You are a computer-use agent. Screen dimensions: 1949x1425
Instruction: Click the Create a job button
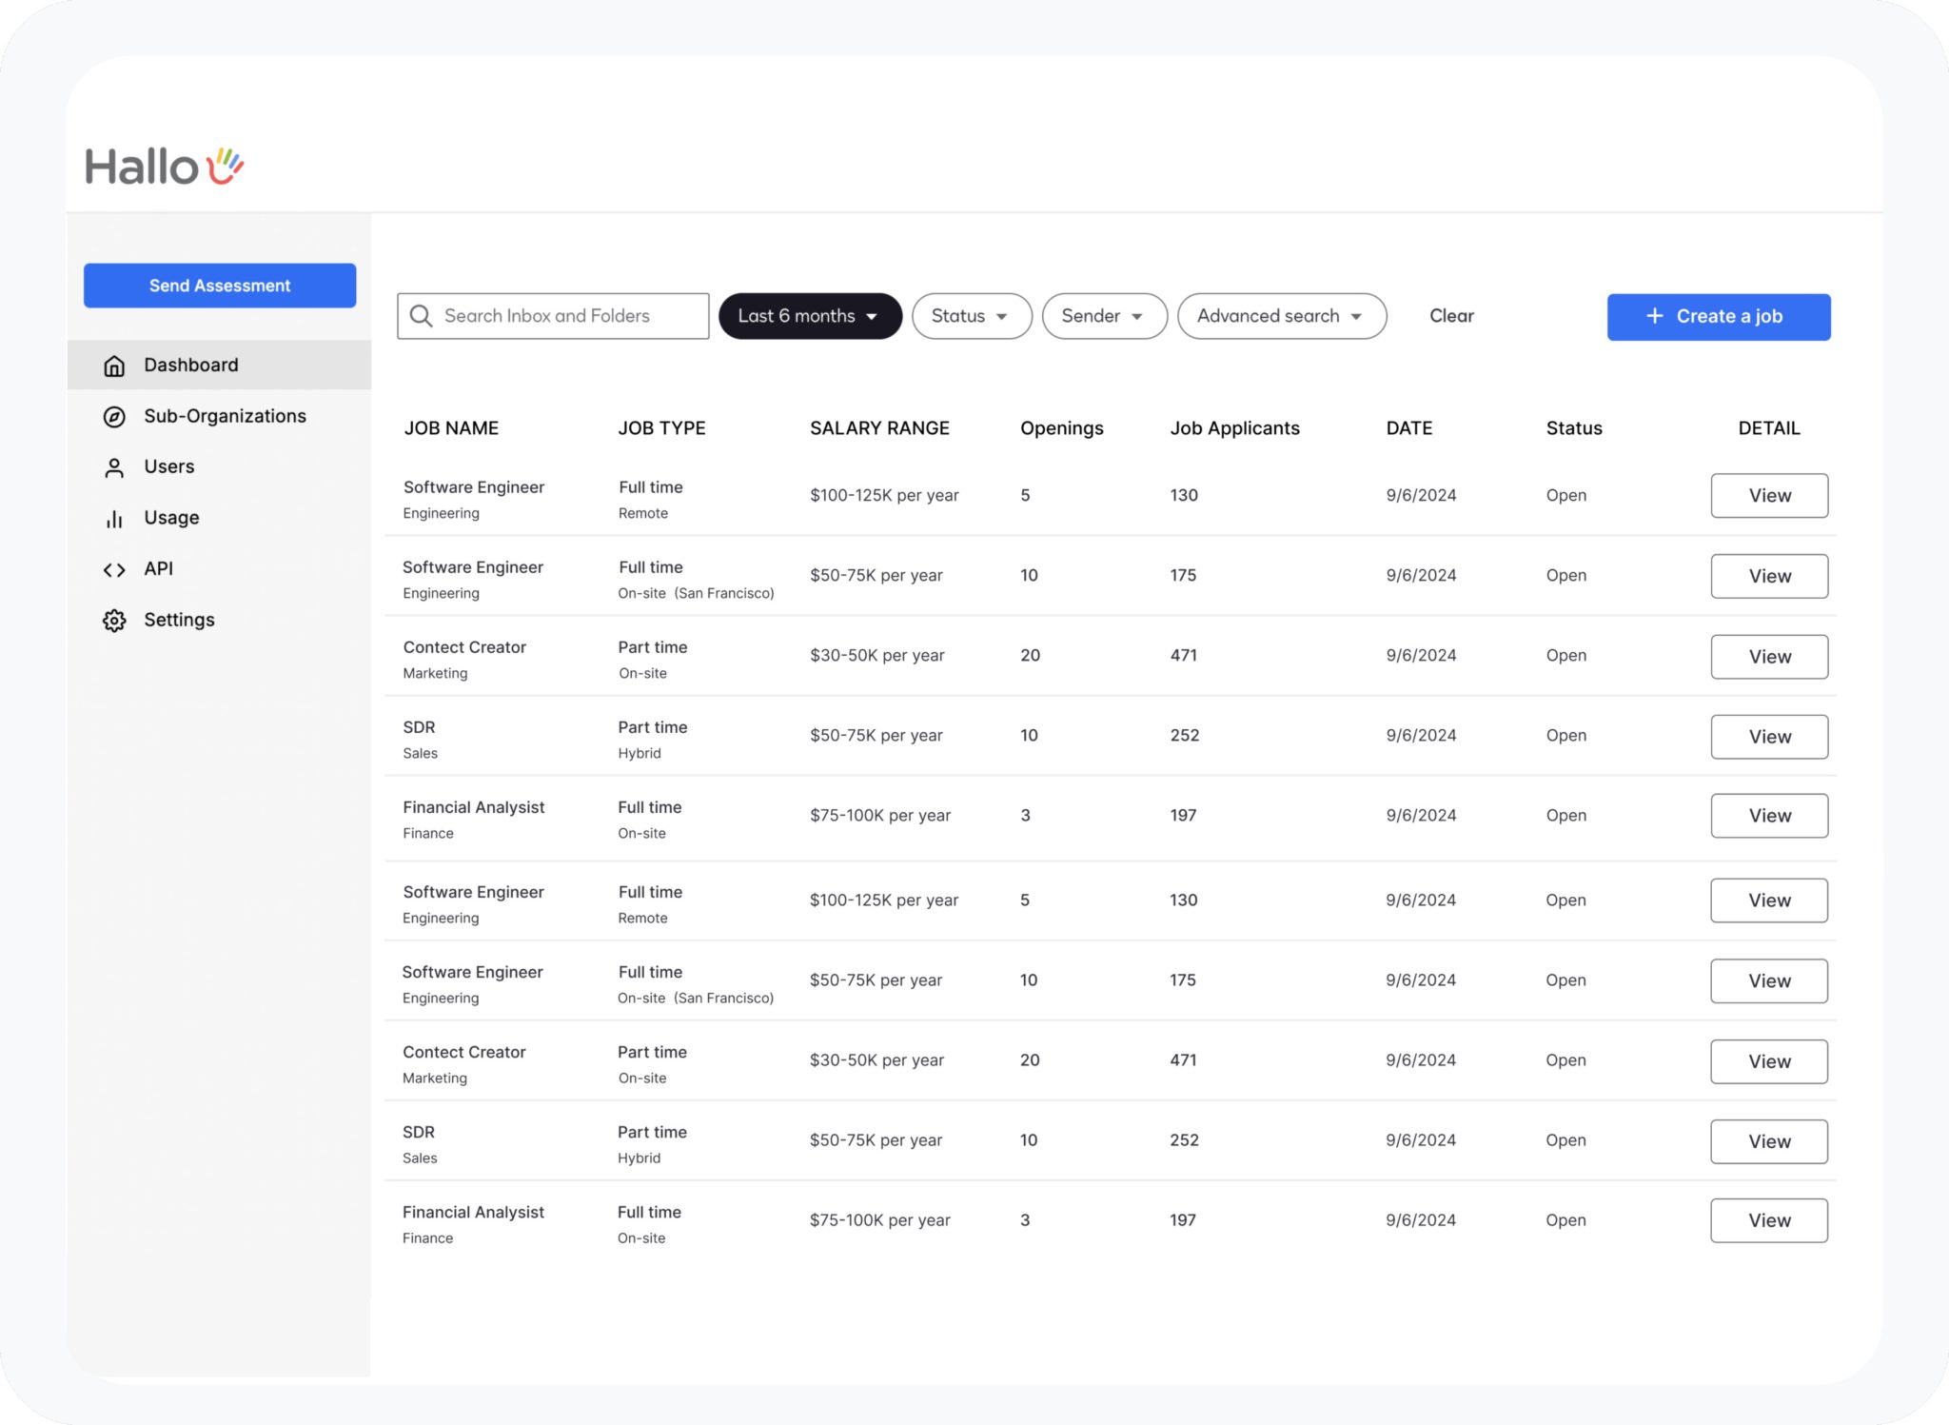(x=1718, y=315)
